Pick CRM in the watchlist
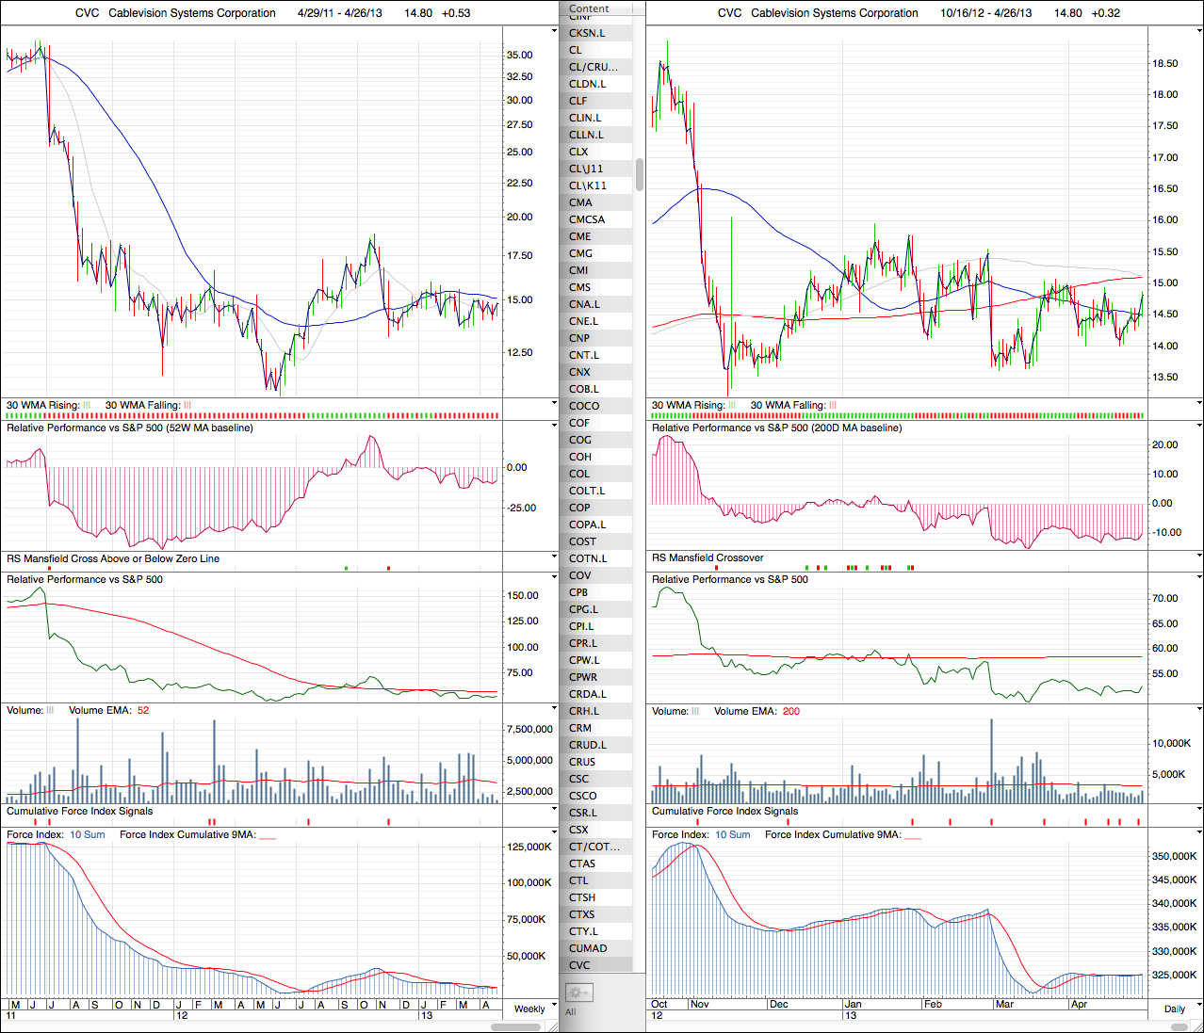 (580, 728)
